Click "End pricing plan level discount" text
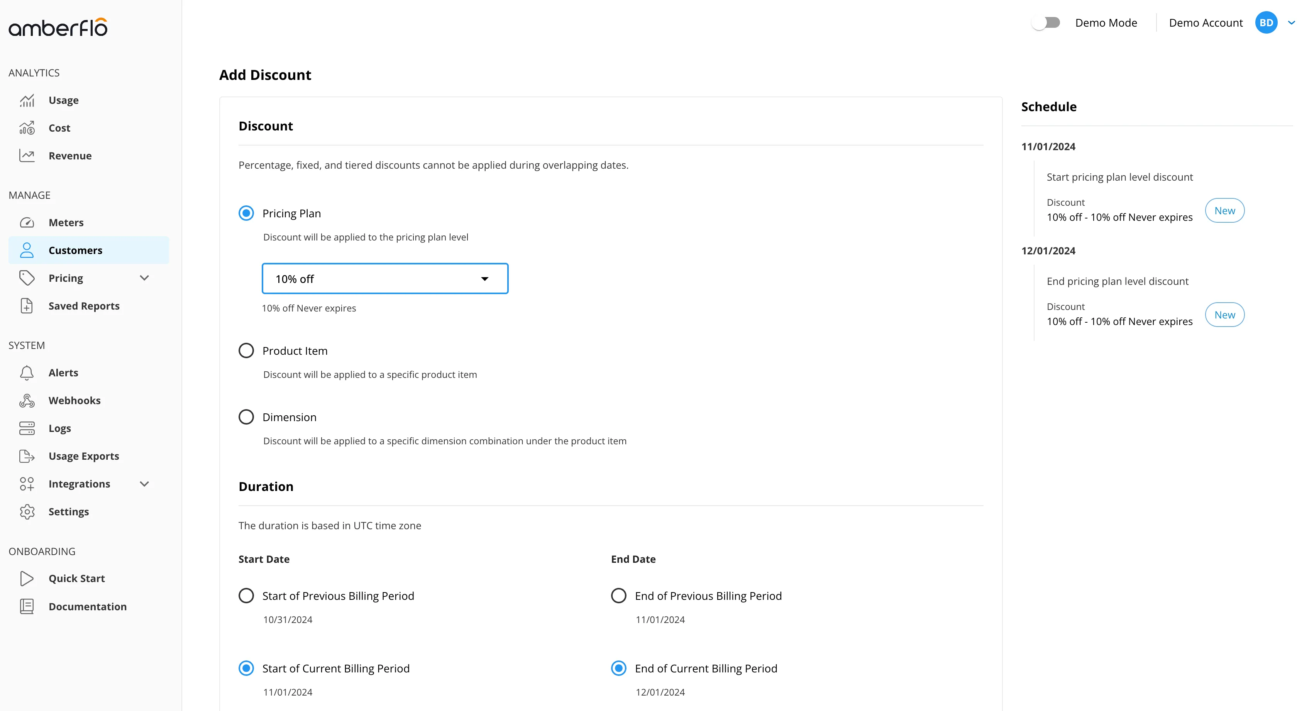Viewport: 1314px width, 711px height. pos(1118,281)
